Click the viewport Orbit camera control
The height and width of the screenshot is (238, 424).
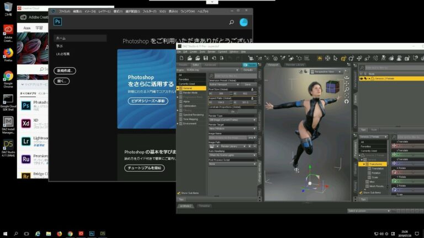click(x=347, y=78)
